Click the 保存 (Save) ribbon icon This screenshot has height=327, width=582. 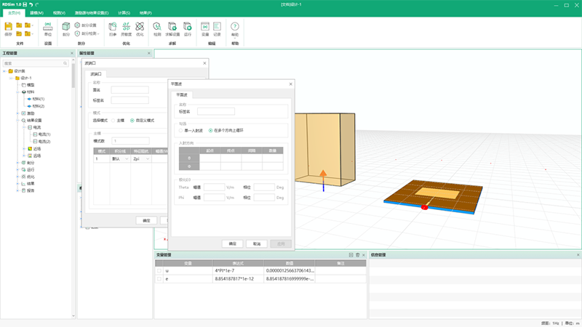[9, 28]
